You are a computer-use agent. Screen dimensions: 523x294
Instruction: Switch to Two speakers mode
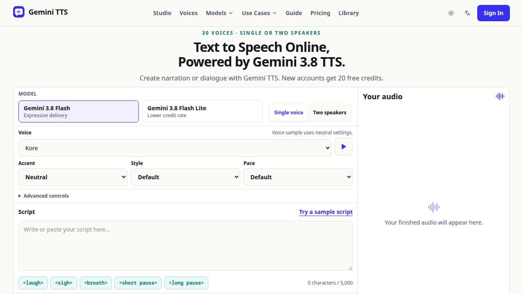coord(329,113)
